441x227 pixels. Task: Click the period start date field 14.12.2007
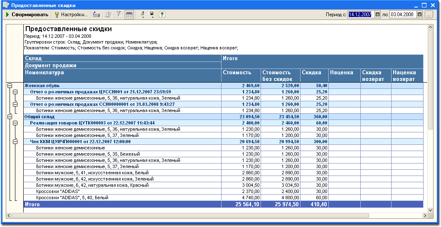click(x=362, y=15)
